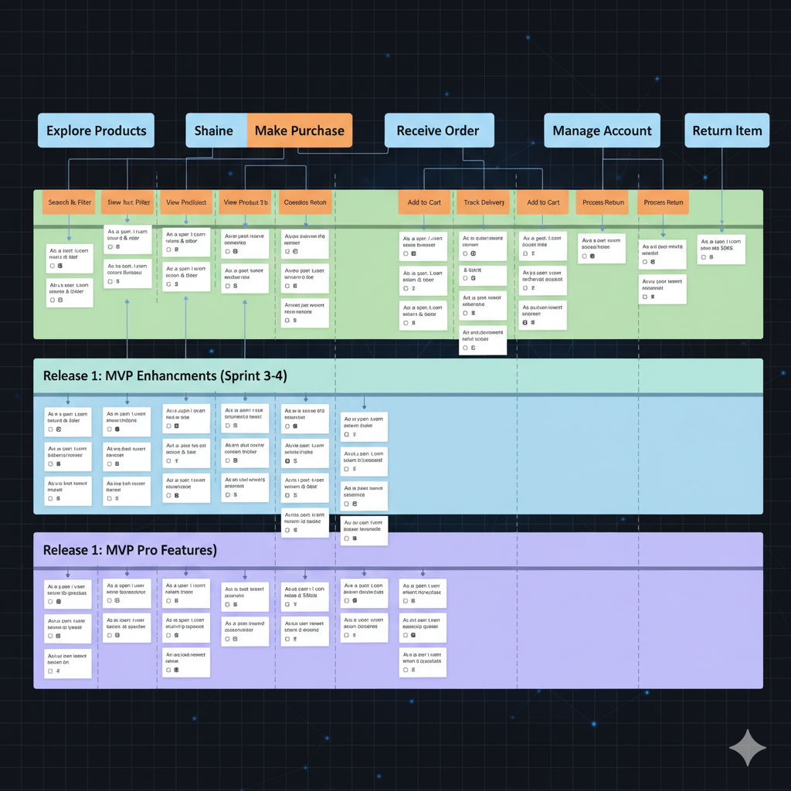The height and width of the screenshot is (791, 791).
Task: Click points badge on first MVP Enhancments story card
Action: point(59,429)
